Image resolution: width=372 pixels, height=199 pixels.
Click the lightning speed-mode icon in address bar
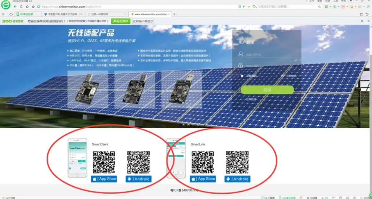[x=244, y=7]
